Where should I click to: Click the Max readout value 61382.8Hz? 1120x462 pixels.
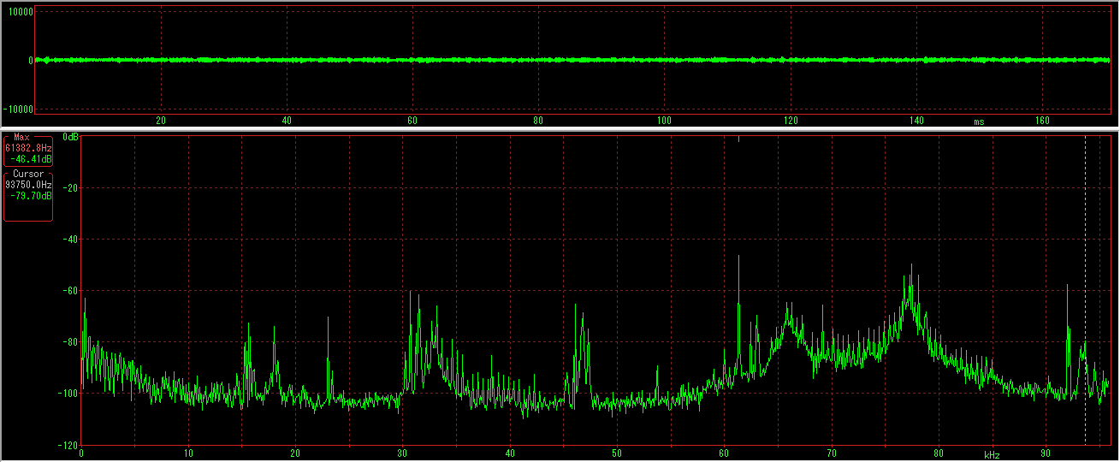click(28, 148)
